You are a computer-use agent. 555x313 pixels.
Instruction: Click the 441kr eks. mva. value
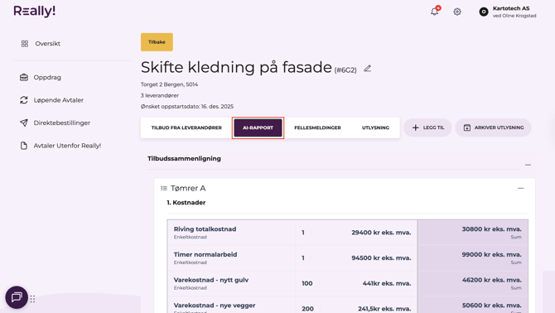(x=387, y=284)
